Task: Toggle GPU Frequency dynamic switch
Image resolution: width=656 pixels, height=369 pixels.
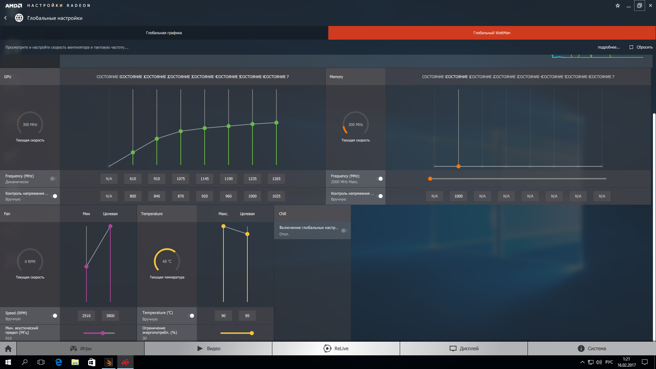Action: click(53, 179)
